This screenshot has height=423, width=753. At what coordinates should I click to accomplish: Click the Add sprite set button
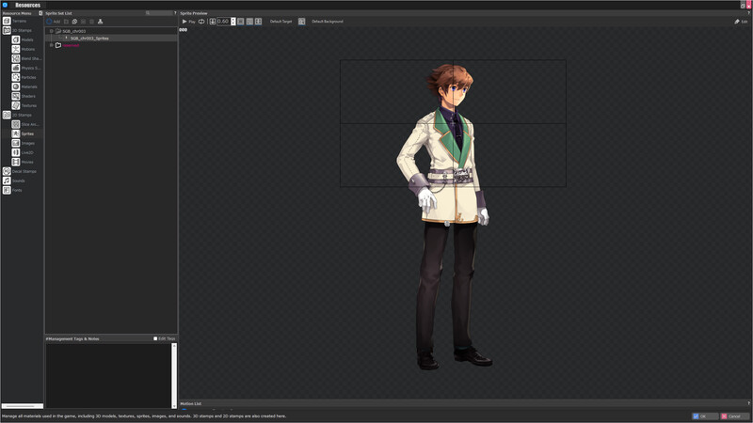coord(54,22)
